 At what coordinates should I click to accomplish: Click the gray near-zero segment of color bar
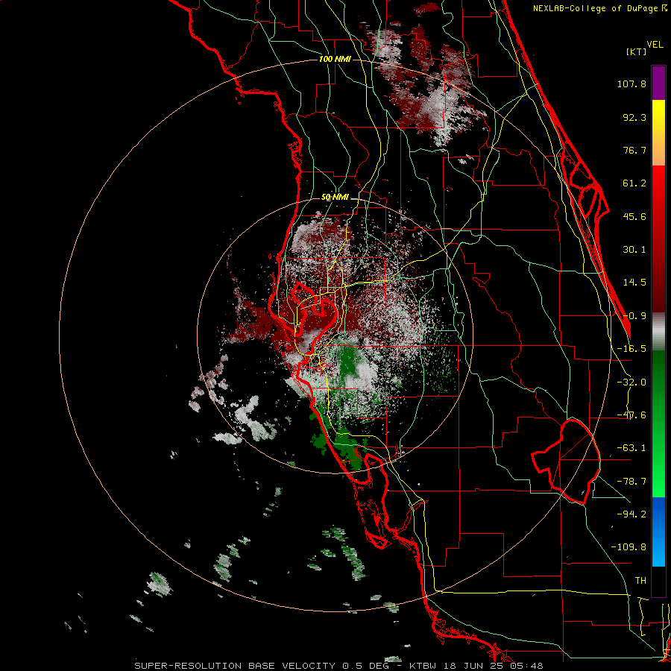(658, 332)
